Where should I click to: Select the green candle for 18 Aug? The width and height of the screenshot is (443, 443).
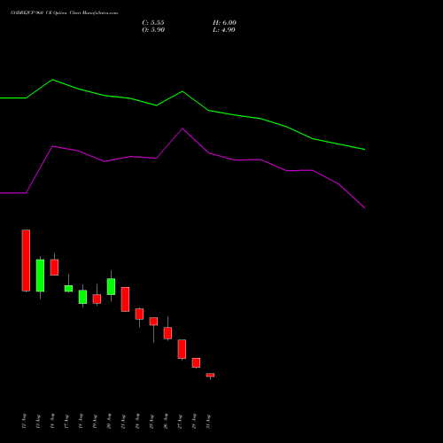tap(82, 297)
